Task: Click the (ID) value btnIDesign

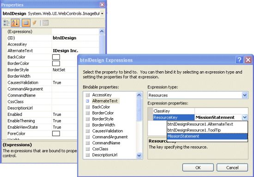Action: click(x=65, y=38)
